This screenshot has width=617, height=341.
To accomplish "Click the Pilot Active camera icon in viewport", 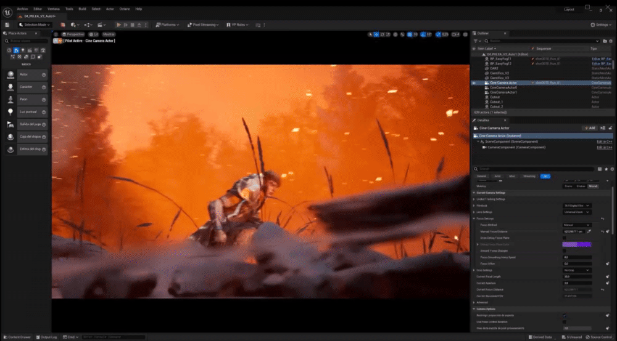I will pos(56,41).
